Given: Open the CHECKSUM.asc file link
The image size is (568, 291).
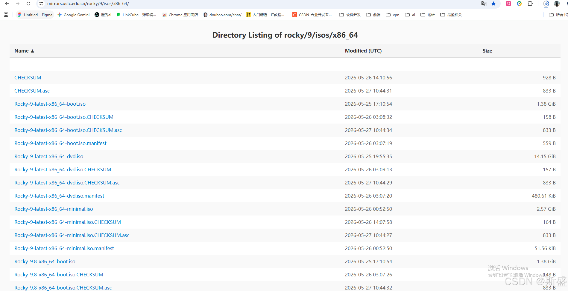Looking at the screenshot, I should 32,91.
